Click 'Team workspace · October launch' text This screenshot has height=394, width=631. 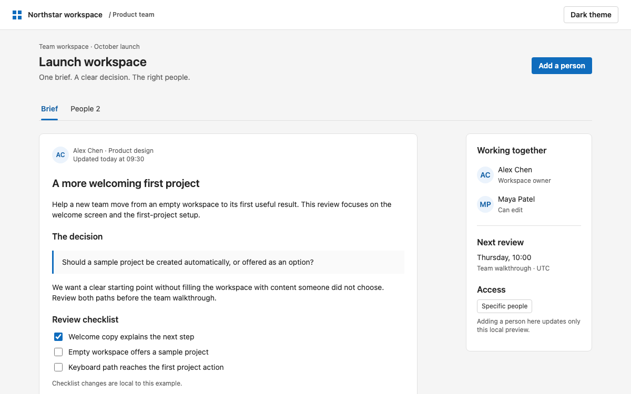coord(89,47)
